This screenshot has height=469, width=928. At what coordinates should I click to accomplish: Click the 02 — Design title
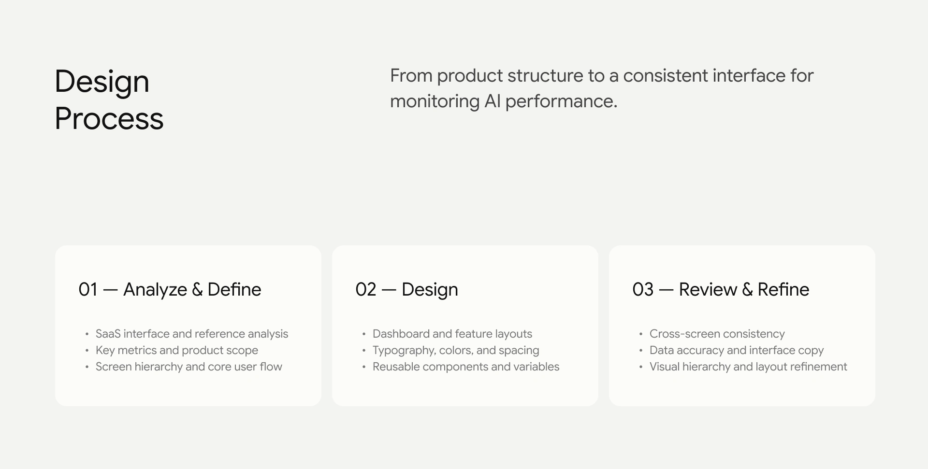406,289
